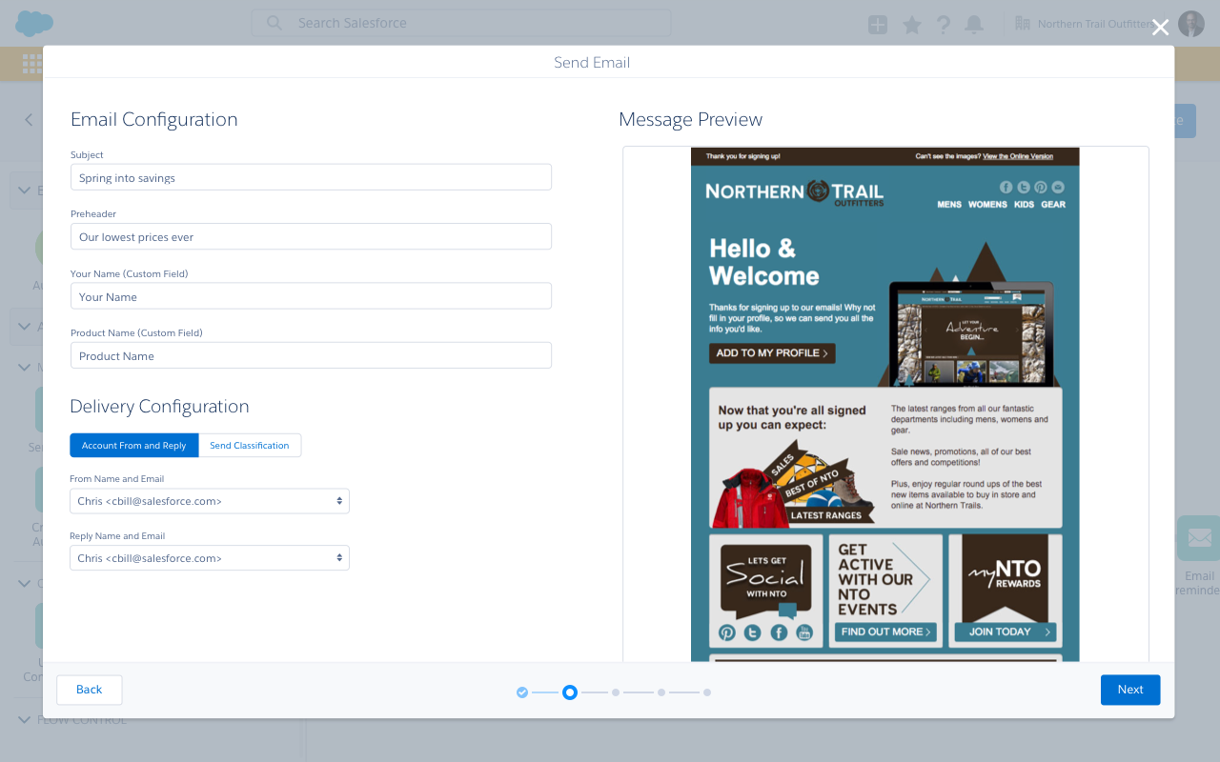Click ADD TO MY PROFILE button

pos(772,353)
